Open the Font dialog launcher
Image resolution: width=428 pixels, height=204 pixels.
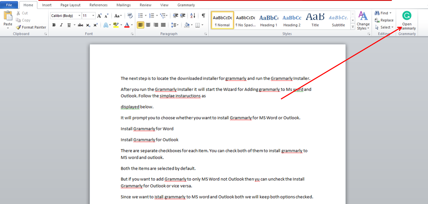point(132,34)
